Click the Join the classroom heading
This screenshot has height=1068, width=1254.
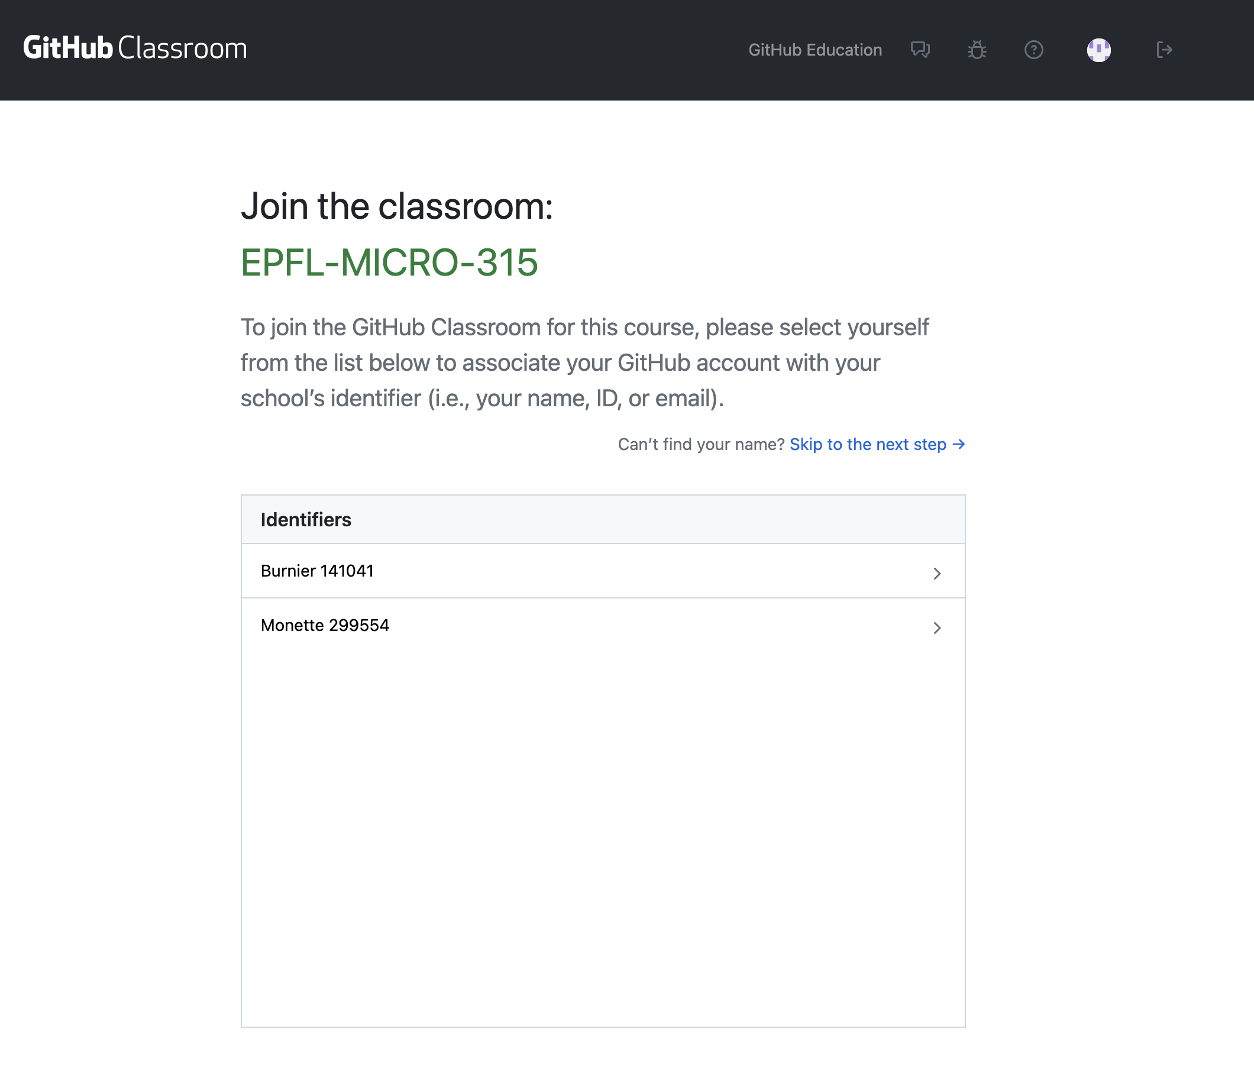click(x=396, y=206)
